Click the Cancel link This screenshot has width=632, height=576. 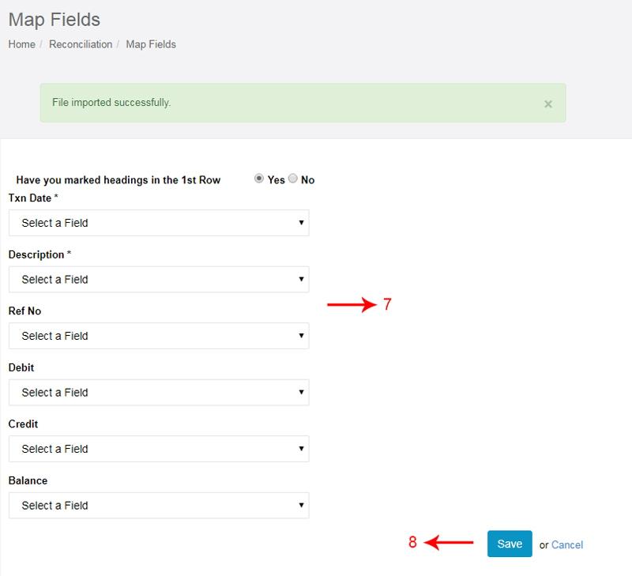[x=567, y=545]
